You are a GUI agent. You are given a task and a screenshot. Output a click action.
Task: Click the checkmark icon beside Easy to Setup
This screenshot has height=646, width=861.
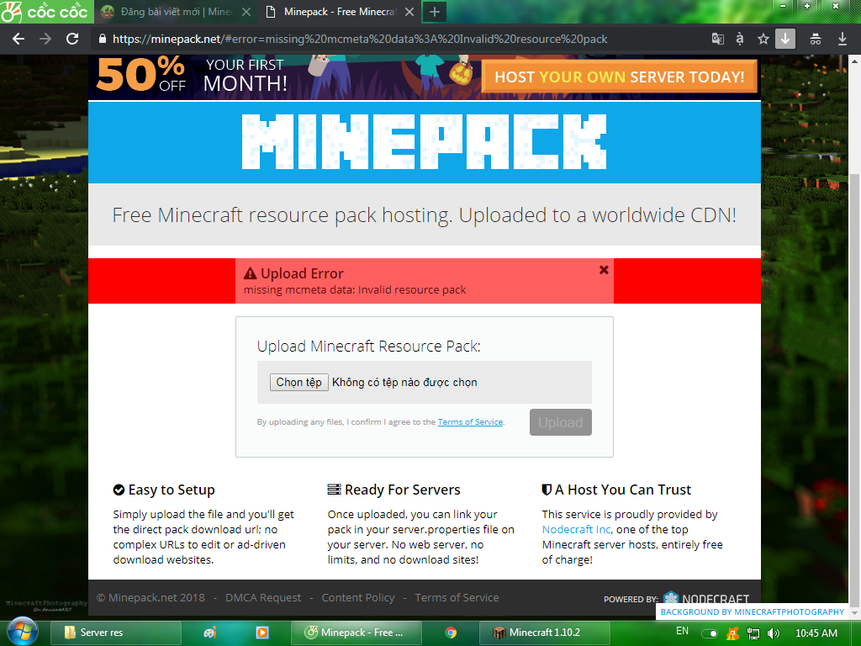119,490
